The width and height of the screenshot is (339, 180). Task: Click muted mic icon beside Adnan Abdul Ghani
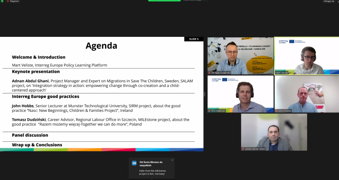pyautogui.click(x=243, y=149)
